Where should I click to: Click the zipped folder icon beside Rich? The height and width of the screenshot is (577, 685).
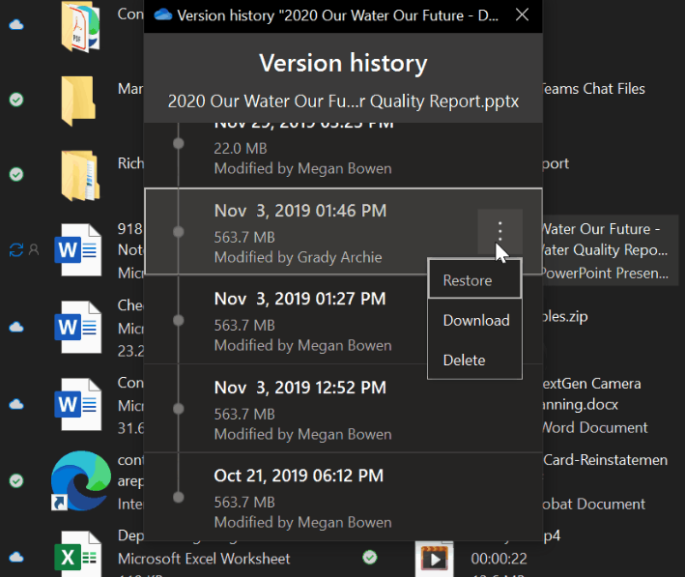81,175
